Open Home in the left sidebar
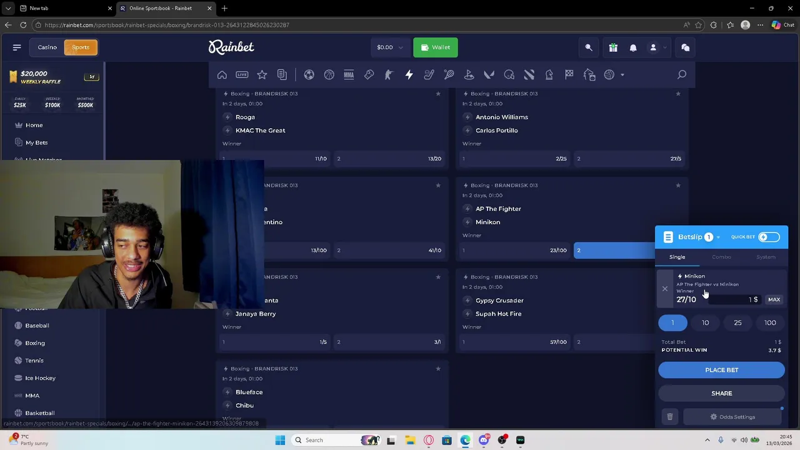 coord(34,125)
